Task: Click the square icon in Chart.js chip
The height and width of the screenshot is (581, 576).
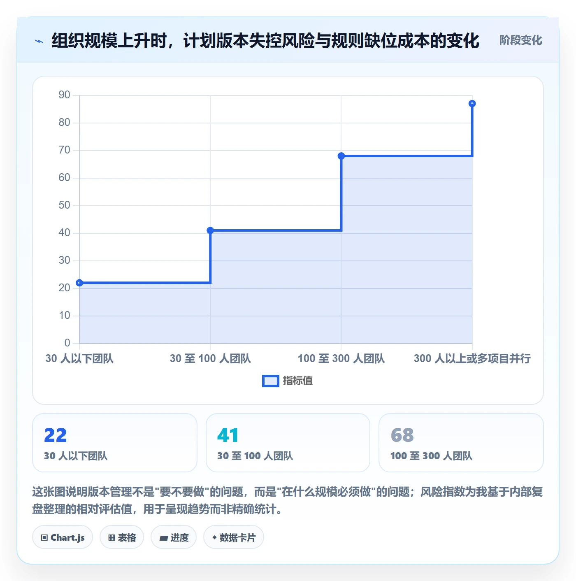Action: coord(44,537)
